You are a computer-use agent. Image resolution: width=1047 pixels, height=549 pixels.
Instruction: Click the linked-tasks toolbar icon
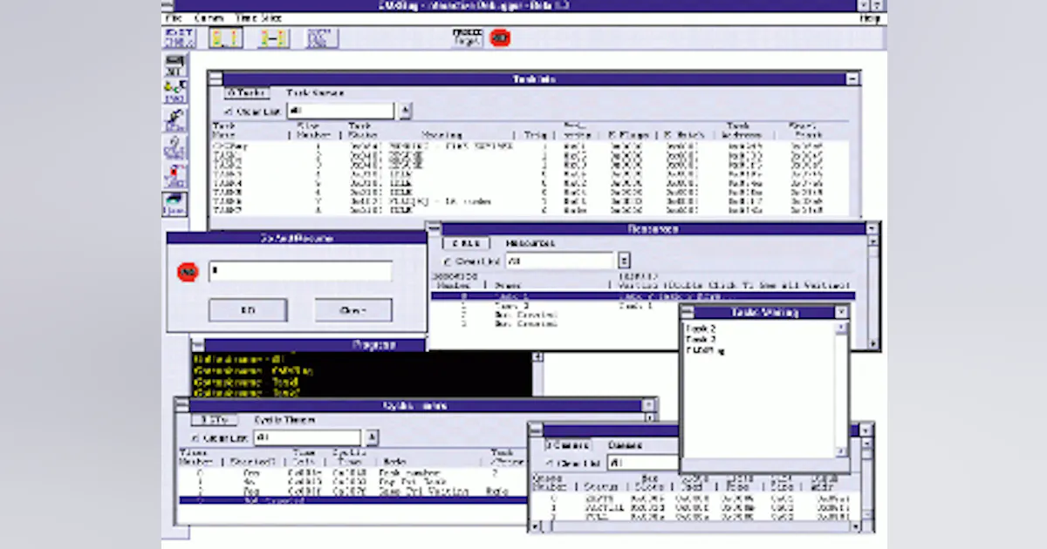[275, 37]
